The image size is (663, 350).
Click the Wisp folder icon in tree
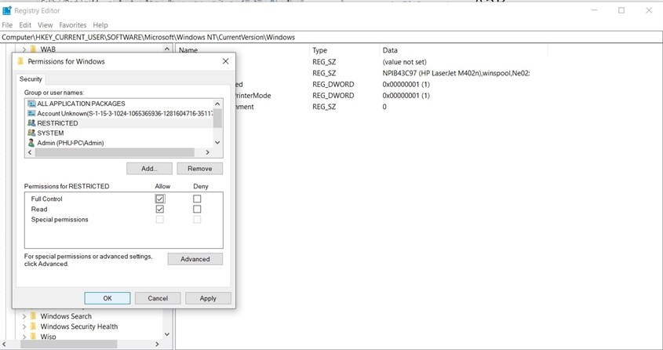click(34, 337)
